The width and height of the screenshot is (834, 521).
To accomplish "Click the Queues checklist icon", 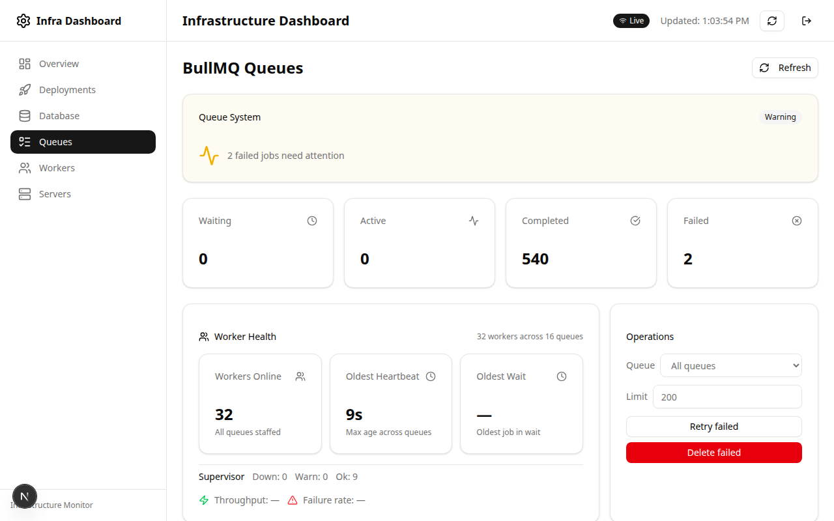I will [x=25, y=142].
